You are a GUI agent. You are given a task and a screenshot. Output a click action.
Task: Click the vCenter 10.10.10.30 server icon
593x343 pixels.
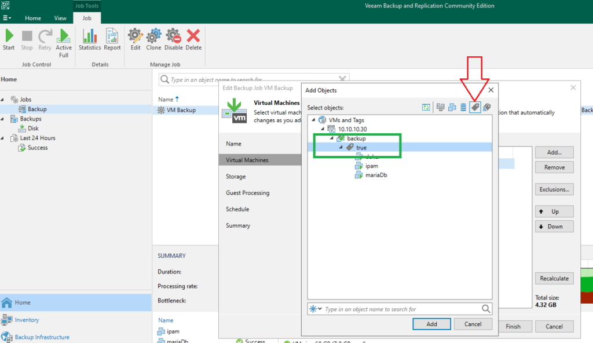pos(331,129)
